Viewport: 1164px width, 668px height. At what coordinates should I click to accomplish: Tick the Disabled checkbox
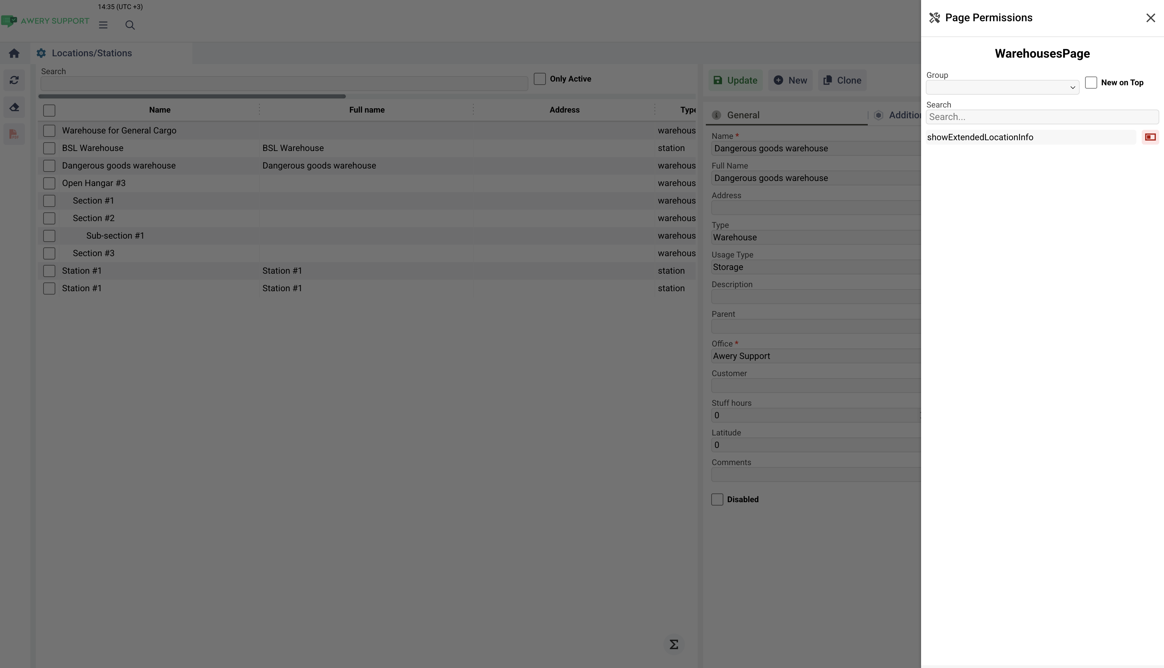717,499
